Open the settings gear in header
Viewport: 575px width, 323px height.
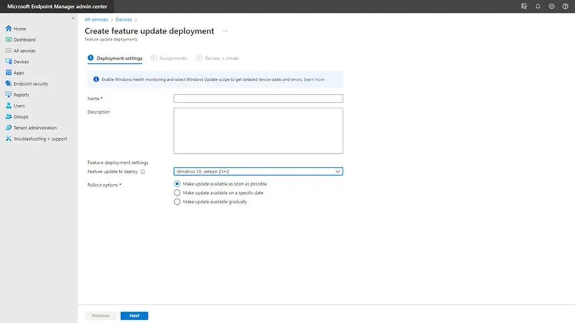pos(552,6)
